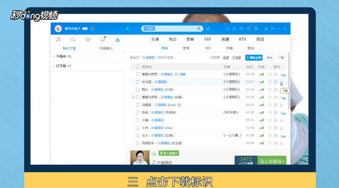Play the 沈书情 song (03:37)
This screenshot has height=188, width=339.
pyautogui.click(x=270, y=82)
